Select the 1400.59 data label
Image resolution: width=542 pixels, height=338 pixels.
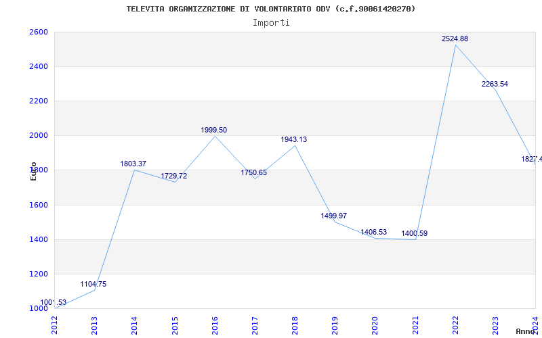point(415,233)
